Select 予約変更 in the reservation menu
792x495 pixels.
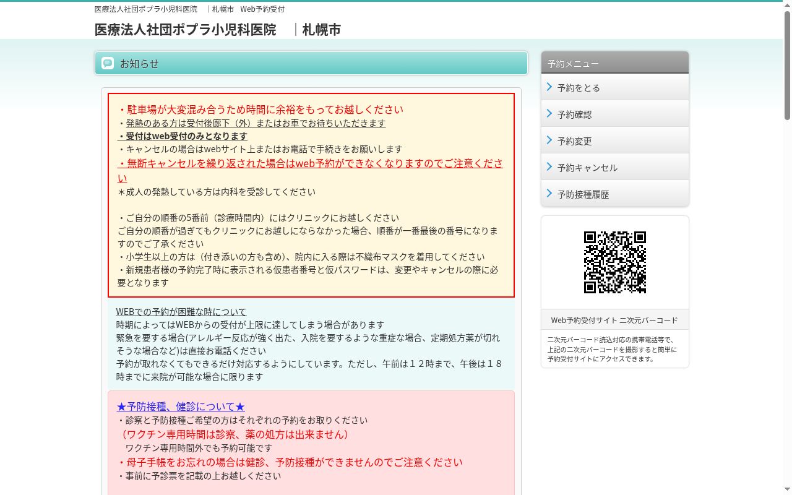pyautogui.click(x=615, y=140)
